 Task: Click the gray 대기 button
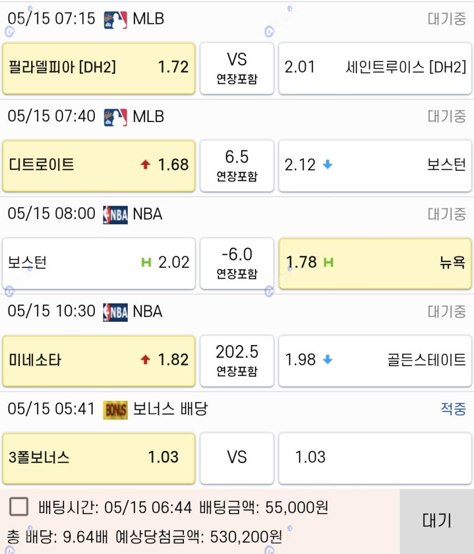437,522
